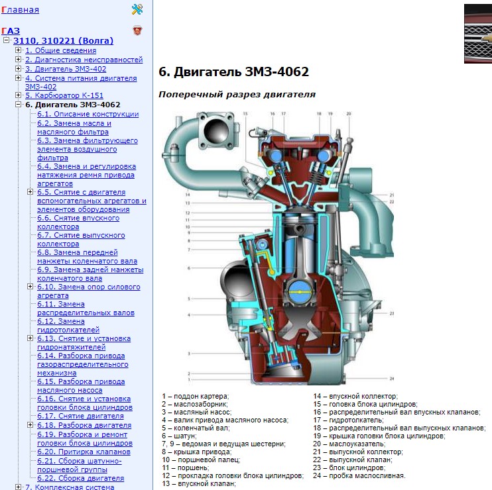Open 6.20. Притирка клапанов
The image size is (492, 490).
84,452
